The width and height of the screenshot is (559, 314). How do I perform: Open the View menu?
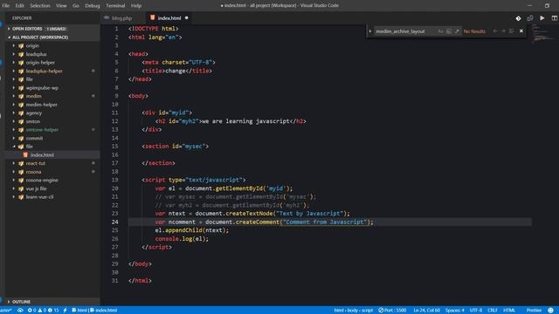(x=61, y=6)
